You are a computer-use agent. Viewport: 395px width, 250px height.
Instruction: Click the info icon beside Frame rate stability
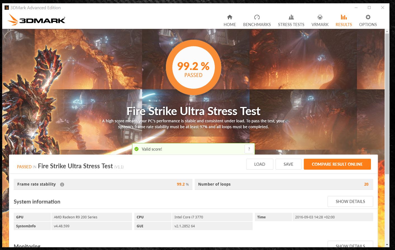pyautogui.click(x=62, y=184)
